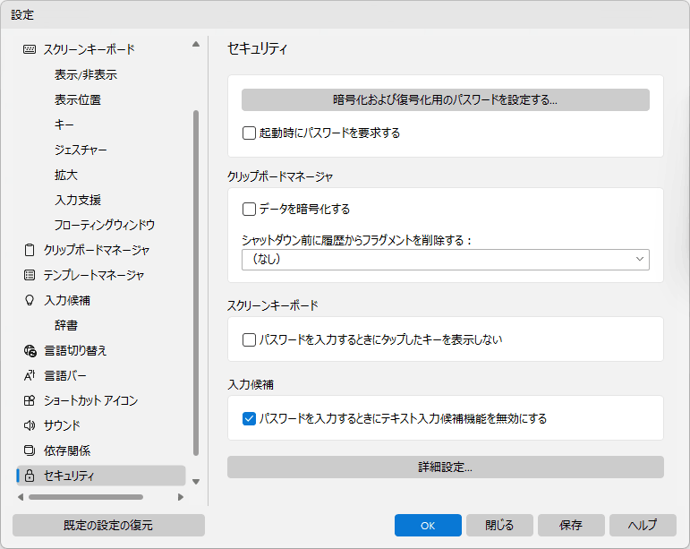
Task: Click sidebar scroll up arrow
Action: [x=196, y=44]
